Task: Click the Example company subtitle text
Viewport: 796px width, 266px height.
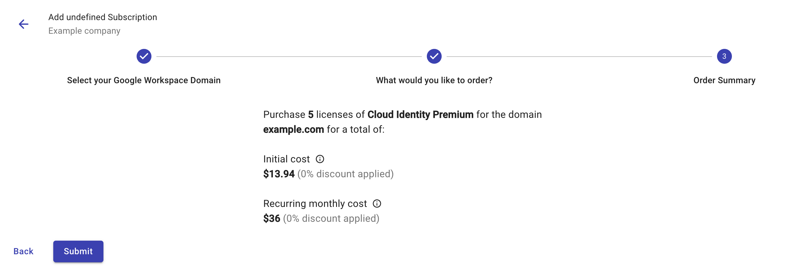Action: coord(84,31)
